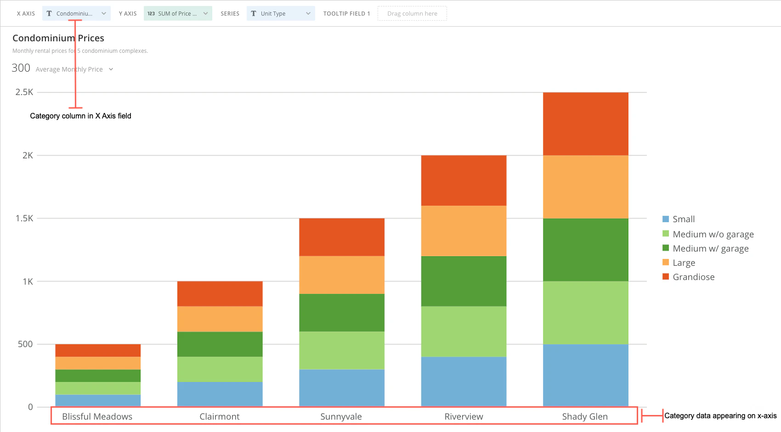Click the Medium w/o garage legend swatch

pos(666,234)
